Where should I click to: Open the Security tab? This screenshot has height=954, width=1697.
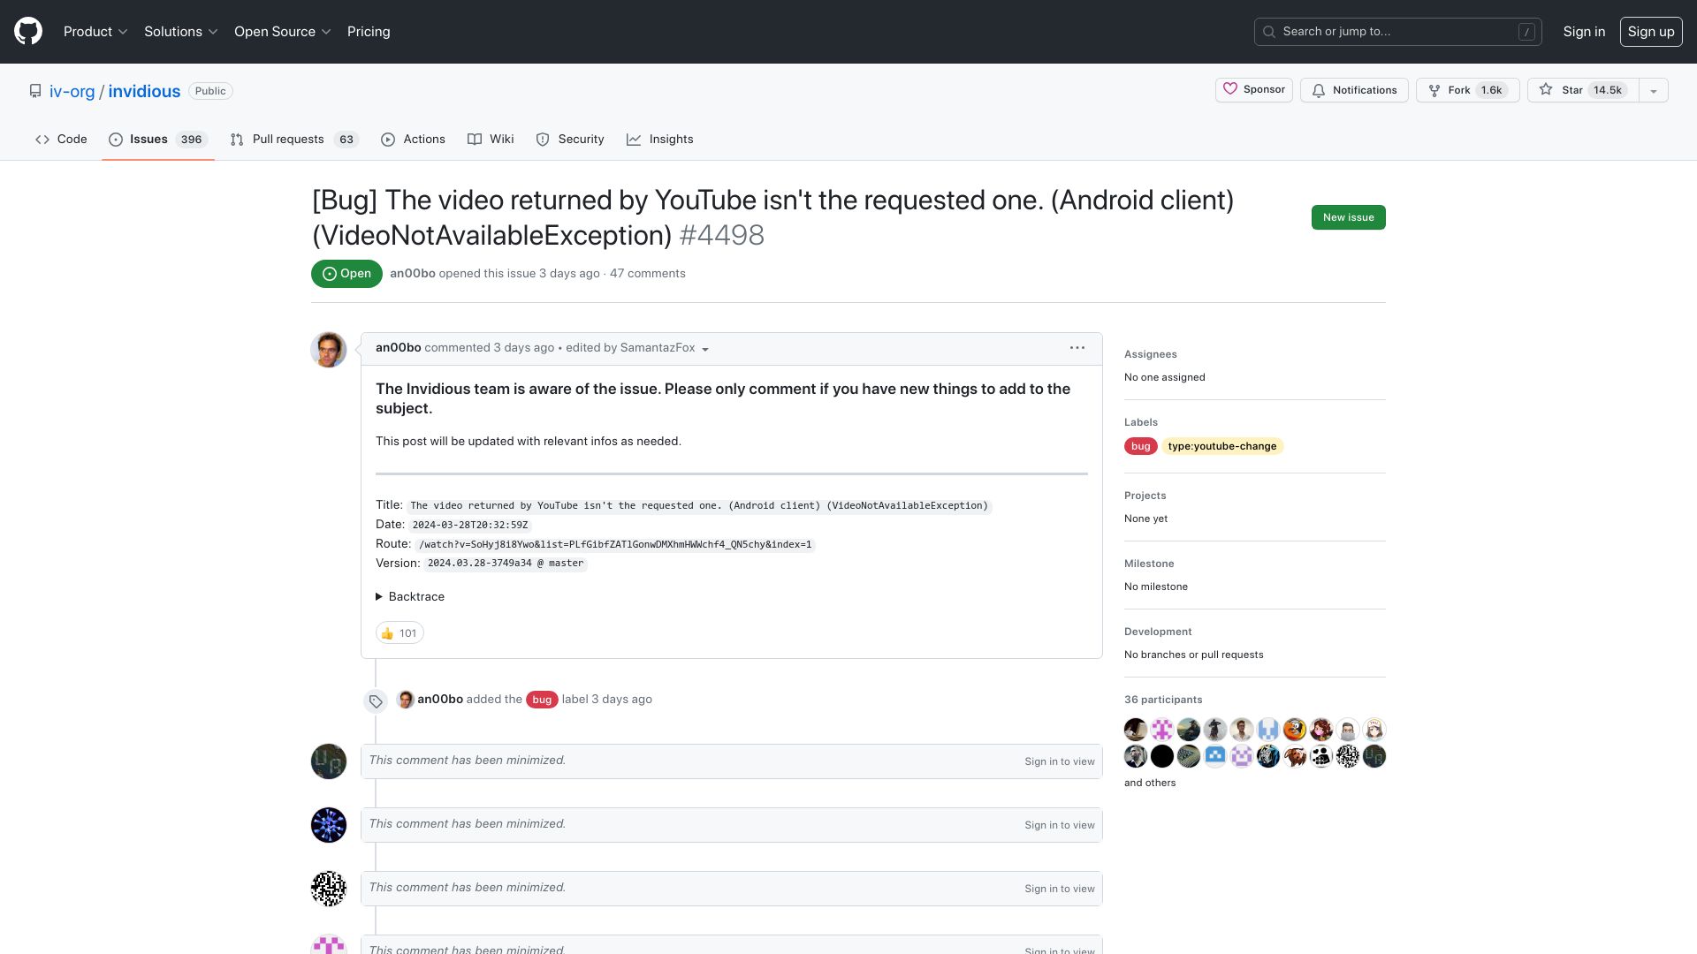tap(570, 139)
